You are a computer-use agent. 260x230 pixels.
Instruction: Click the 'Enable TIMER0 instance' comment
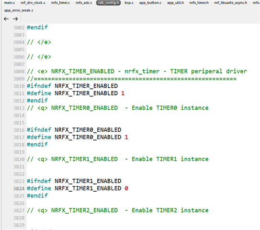pyautogui.click(x=170, y=108)
